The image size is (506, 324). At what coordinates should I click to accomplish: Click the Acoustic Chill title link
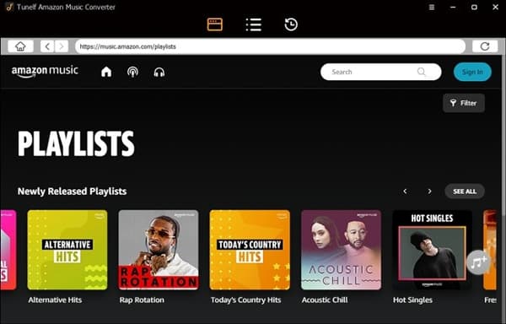[325, 300]
